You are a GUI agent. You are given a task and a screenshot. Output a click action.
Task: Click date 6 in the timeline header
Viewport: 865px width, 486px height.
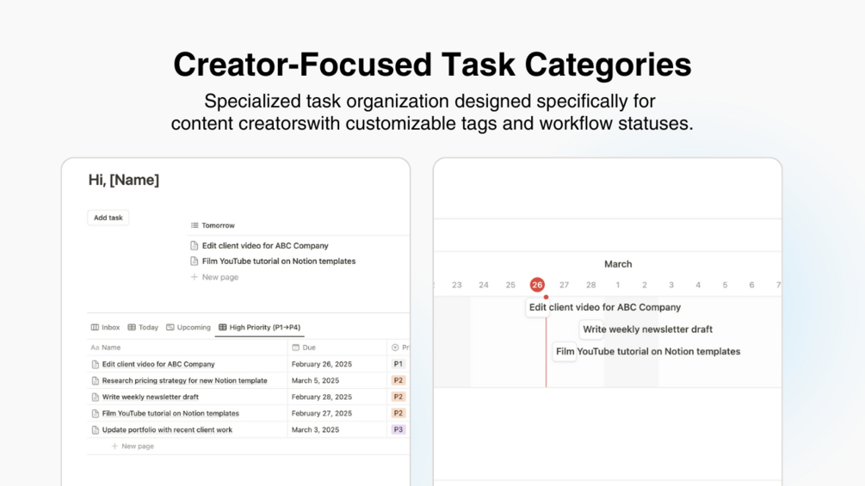coord(751,285)
